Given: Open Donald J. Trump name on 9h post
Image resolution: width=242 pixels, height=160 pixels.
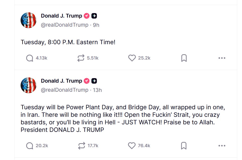Looking at the screenshot, I should click(62, 16).
